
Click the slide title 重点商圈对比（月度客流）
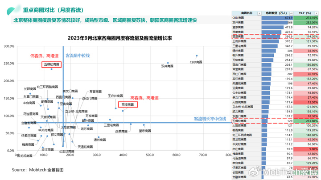[x=53, y=10]
